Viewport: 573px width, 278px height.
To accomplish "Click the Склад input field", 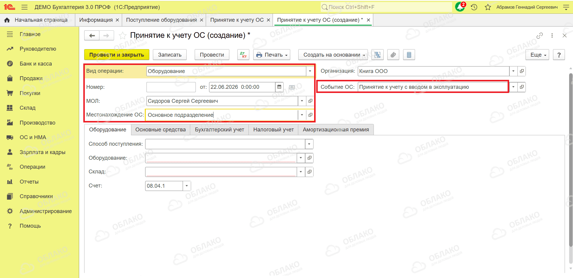I will [x=221, y=172].
